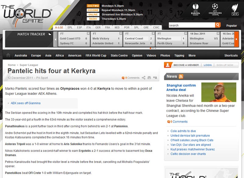Open the More menu in navigation
This screenshot has height=178, width=244.
pyautogui.click(x=192, y=55)
